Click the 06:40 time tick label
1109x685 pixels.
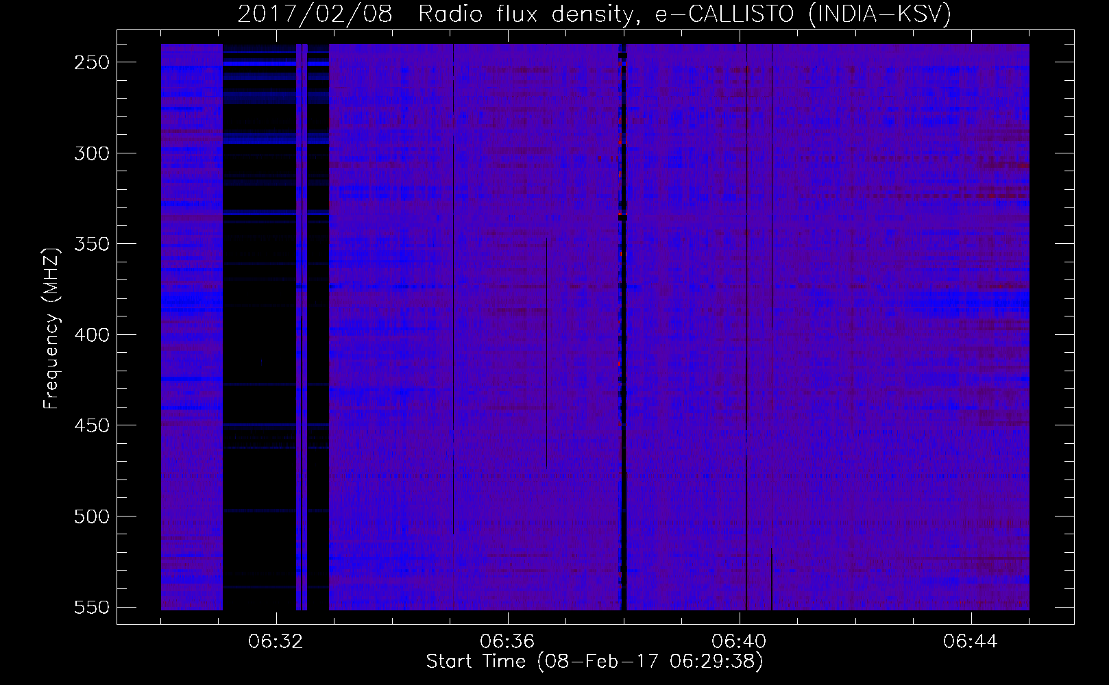click(x=739, y=642)
